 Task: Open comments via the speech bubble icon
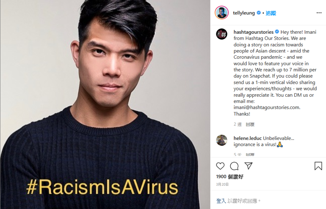coord(234,166)
